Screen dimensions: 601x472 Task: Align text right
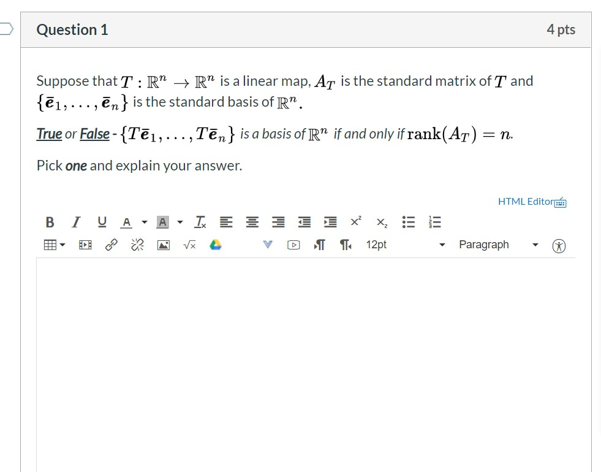[278, 222]
